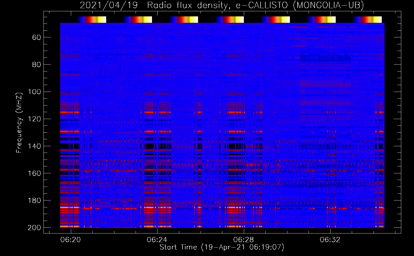This screenshot has height=256, width=414.
Task: Click the 06:24 time tick label
Action: coord(157,240)
